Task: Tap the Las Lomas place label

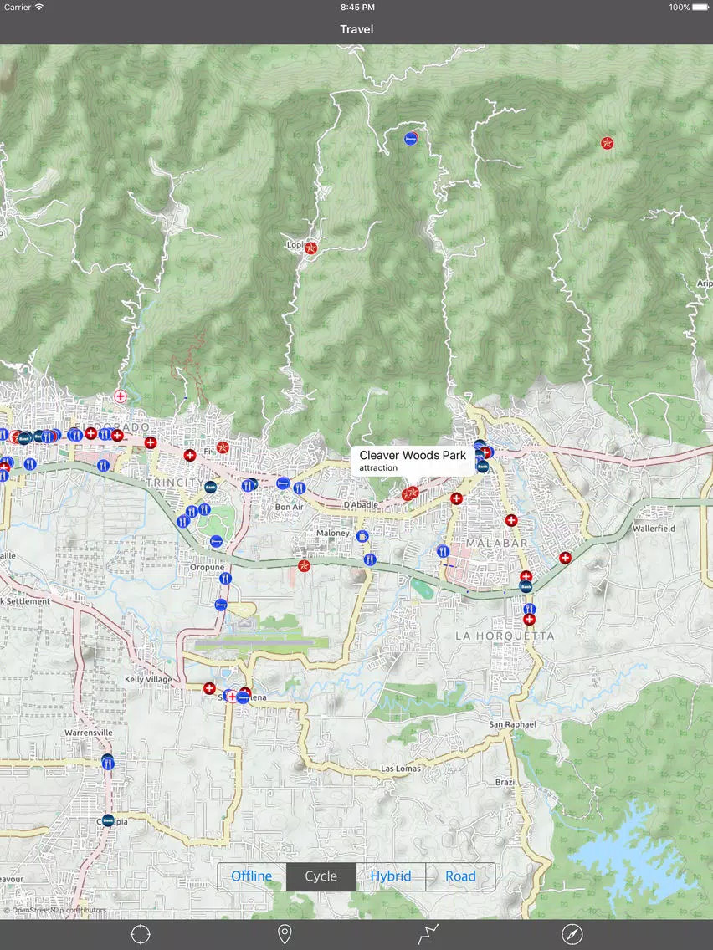Action: pos(401,769)
